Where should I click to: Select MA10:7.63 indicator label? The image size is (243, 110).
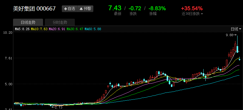coord(39,29)
